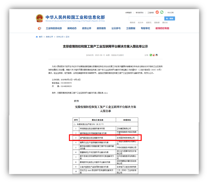Click the 查数据 quick link
This screenshot has height=183, width=208.
tap(157, 23)
